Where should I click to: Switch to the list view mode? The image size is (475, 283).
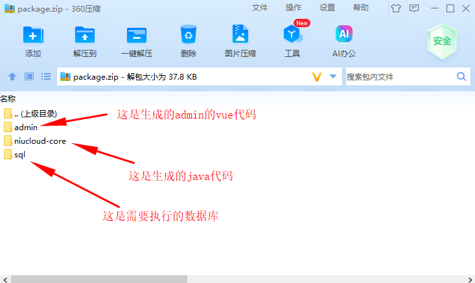46,76
